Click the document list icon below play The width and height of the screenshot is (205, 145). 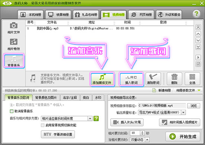(x=198, y=64)
